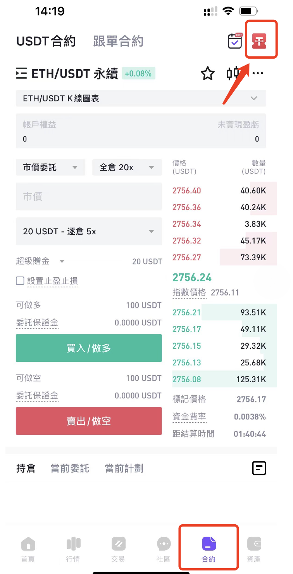Open the HOT calendar check-in icon
This screenshot has width=293, height=574.
coord(235,41)
